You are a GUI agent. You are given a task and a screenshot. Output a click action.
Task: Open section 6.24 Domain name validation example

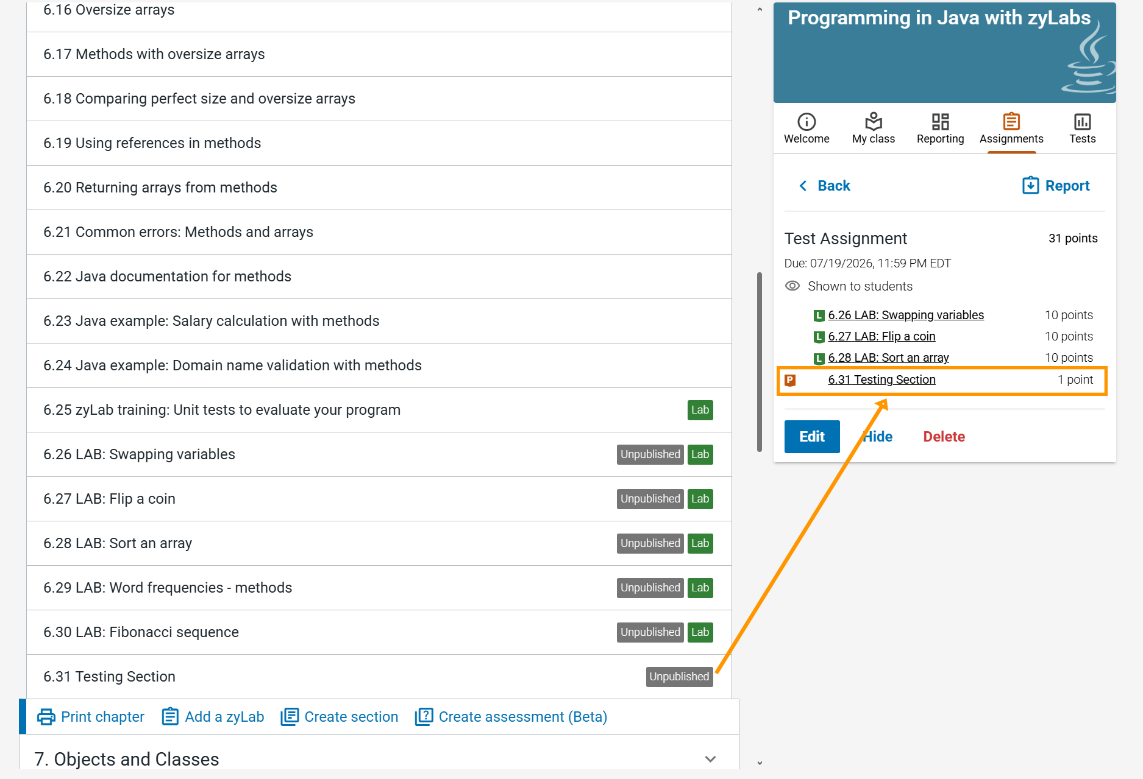[x=379, y=365]
